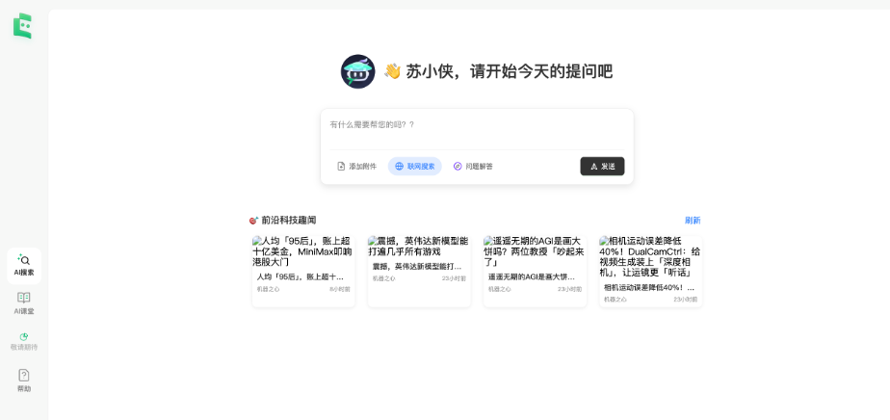
Task: Click the title 震撼，英伟达新模型能打… in its card
Action: tap(417, 266)
